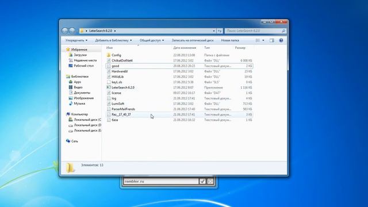Toggle the preview pane icon
Screen dimensions: 368x207
point(272,40)
